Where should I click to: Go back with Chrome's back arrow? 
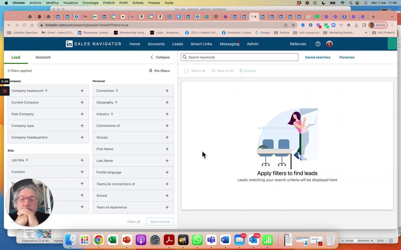[9, 25]
